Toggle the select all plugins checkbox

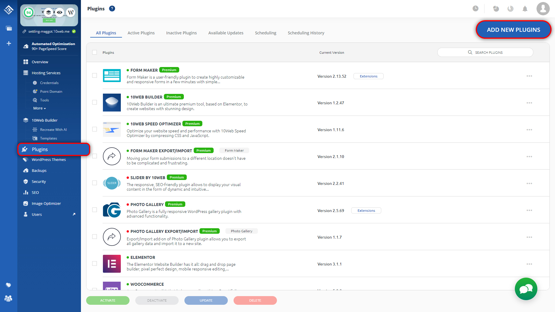95,52
